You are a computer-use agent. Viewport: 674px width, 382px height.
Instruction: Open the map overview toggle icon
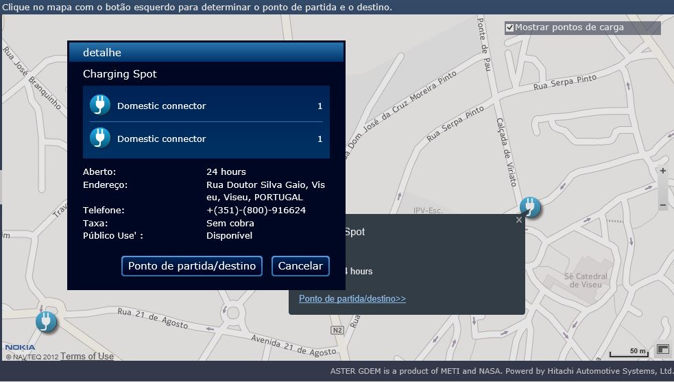(662, 350)
